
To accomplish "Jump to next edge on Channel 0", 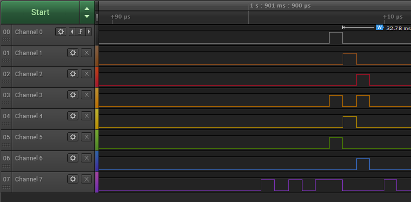I will coord(89,32).
